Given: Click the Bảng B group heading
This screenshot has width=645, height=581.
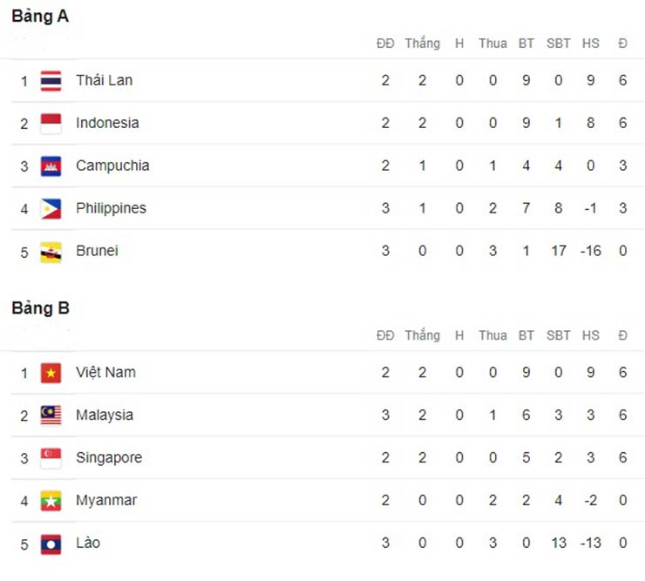Looking at the screenshot, I should pos(40,308).
